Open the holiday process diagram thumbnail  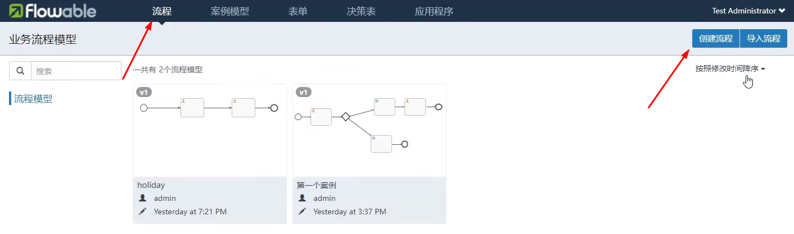tap(209, 130)
